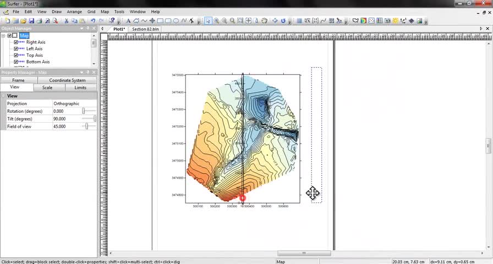Toggle the Left Axis checkbox
The height and width of the screenshot is (264, 493).
tap(16, 49)
